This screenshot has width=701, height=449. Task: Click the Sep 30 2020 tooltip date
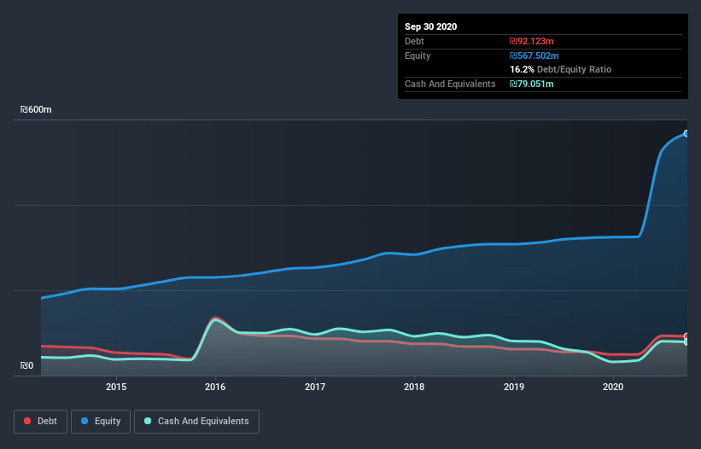click(430, 26)
